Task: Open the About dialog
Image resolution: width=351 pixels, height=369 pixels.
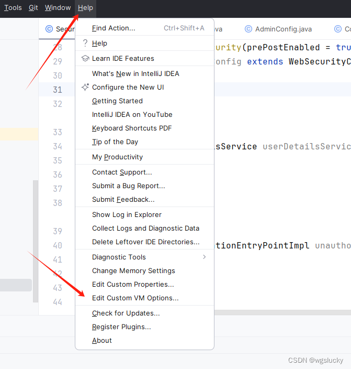Action: pyautogui.click(x=144, y=341)
